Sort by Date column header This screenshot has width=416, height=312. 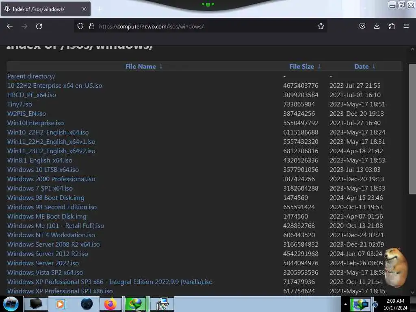click(364, 67)
